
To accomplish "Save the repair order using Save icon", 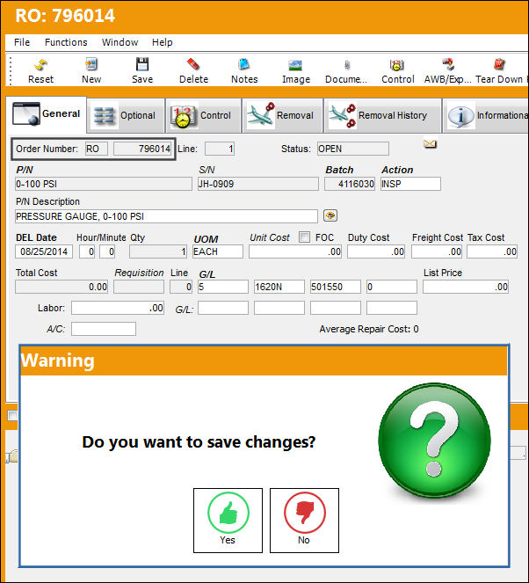I will 142,65.
